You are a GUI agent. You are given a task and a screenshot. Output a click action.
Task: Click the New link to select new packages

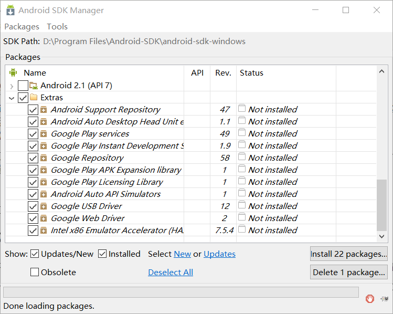pyautogui.click(x=183, y=254)
